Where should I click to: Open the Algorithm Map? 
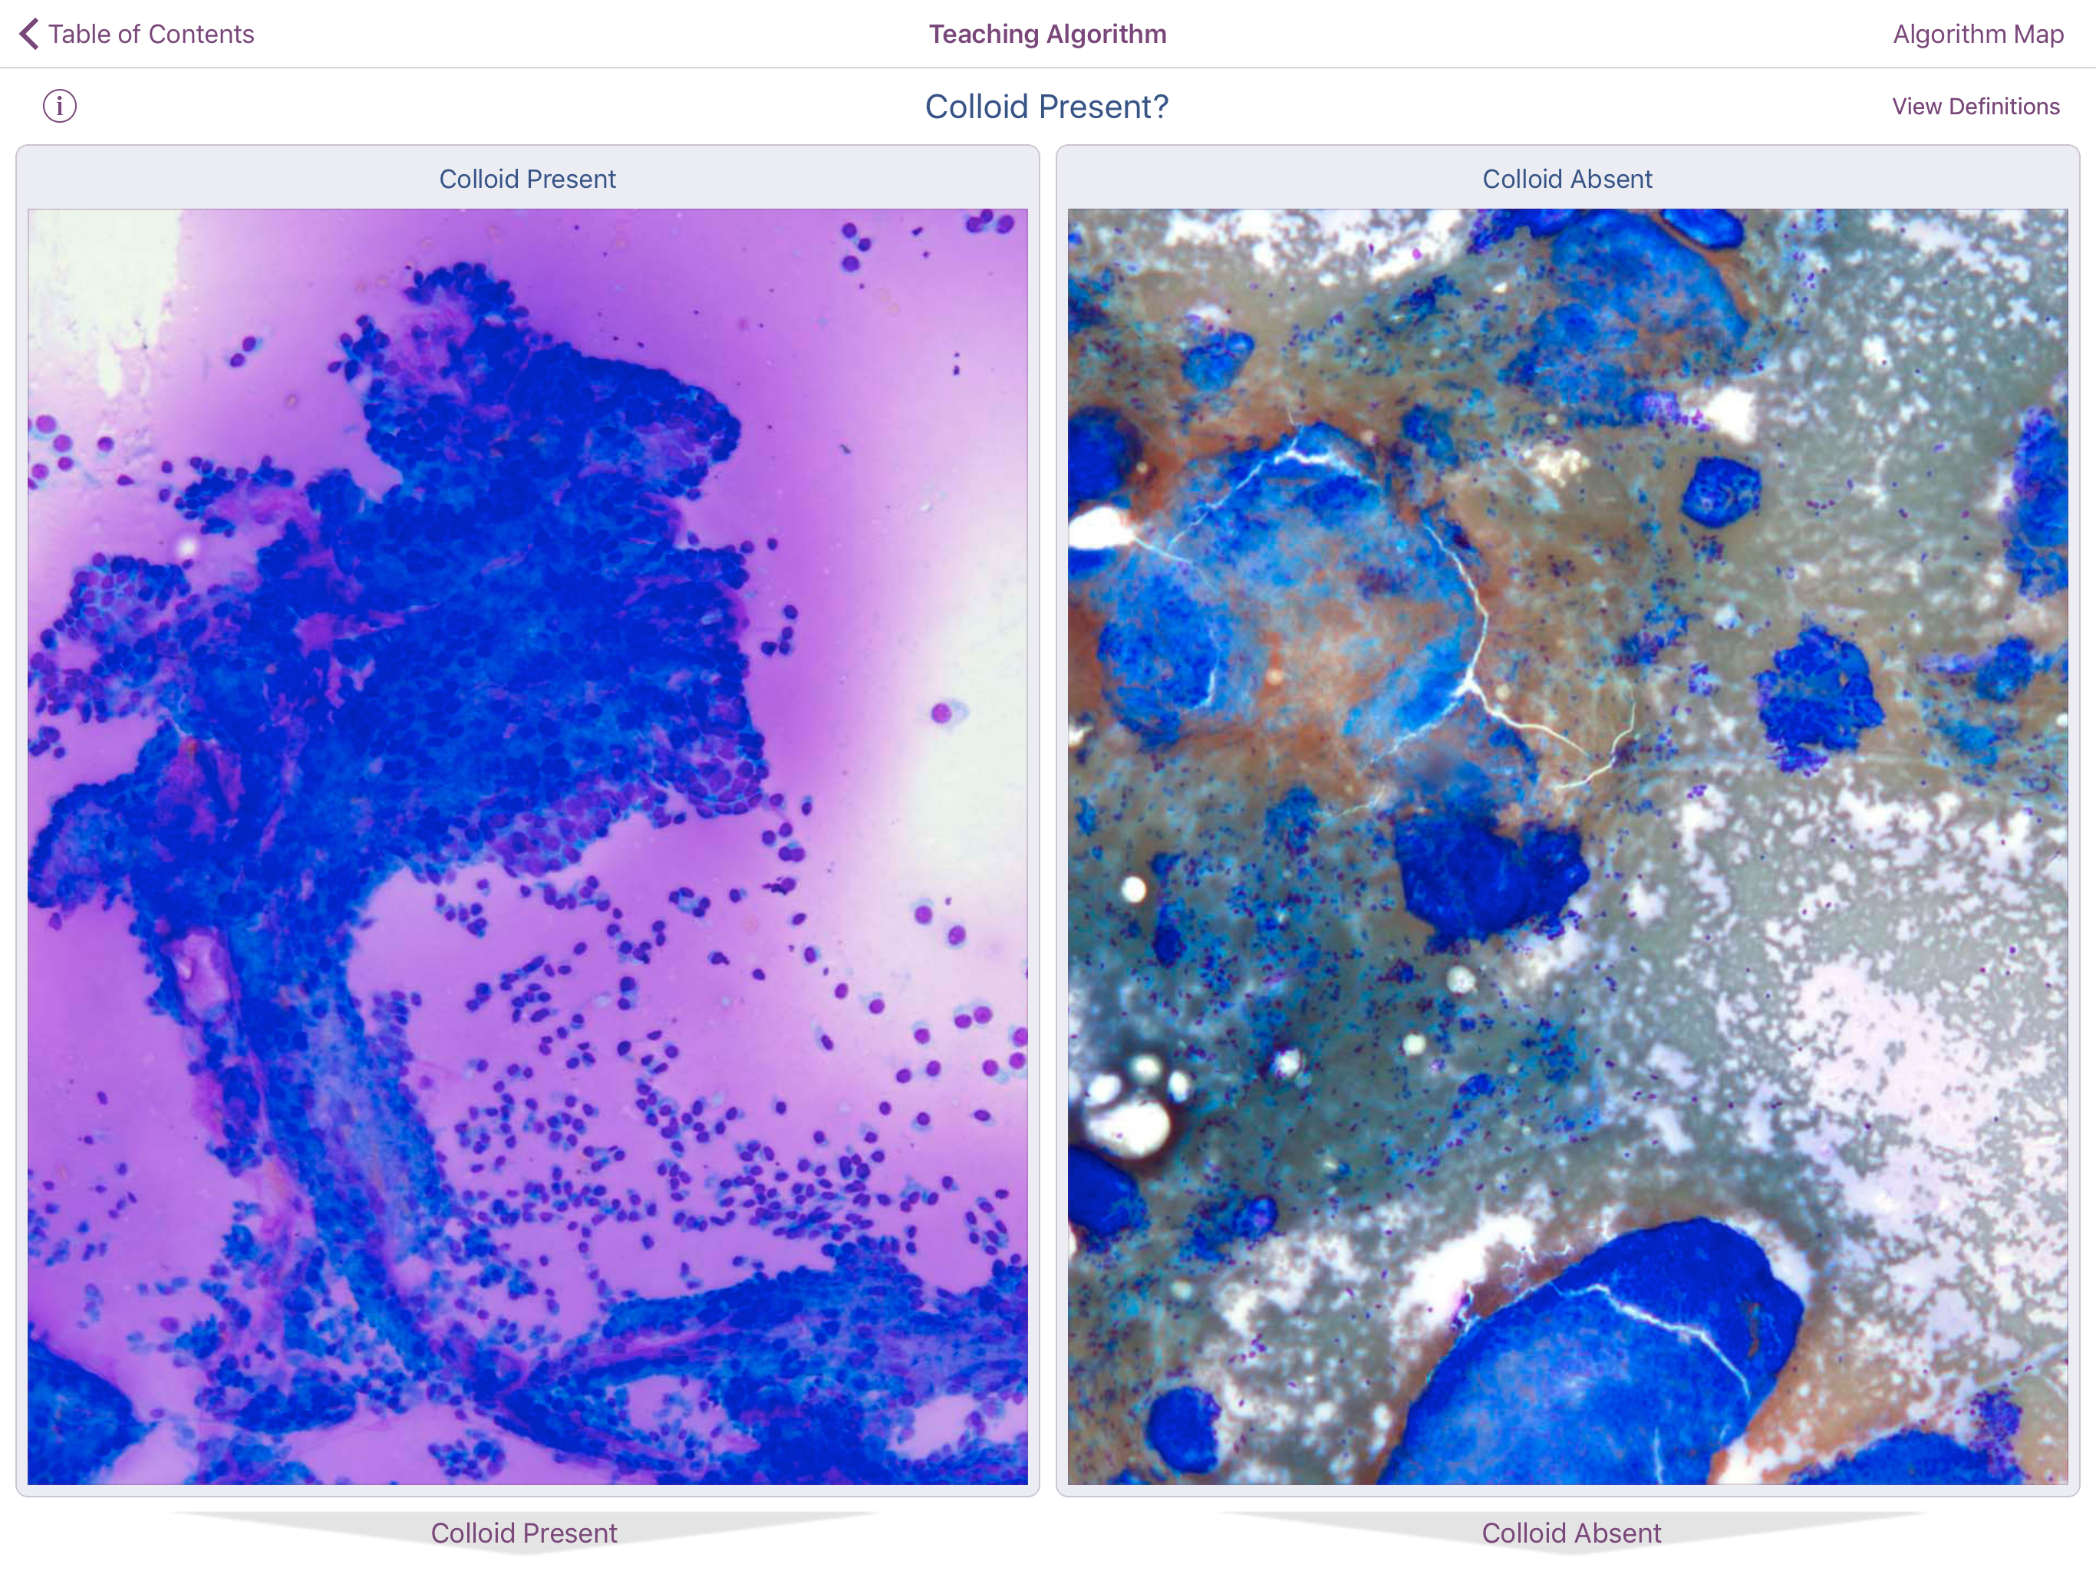tap(1978, 34)
